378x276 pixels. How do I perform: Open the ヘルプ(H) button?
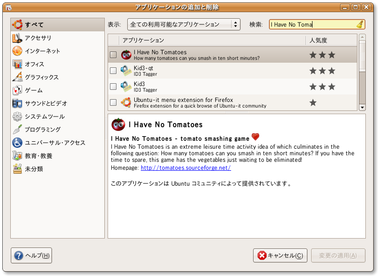pyautogui.click(x=31, y=255)
